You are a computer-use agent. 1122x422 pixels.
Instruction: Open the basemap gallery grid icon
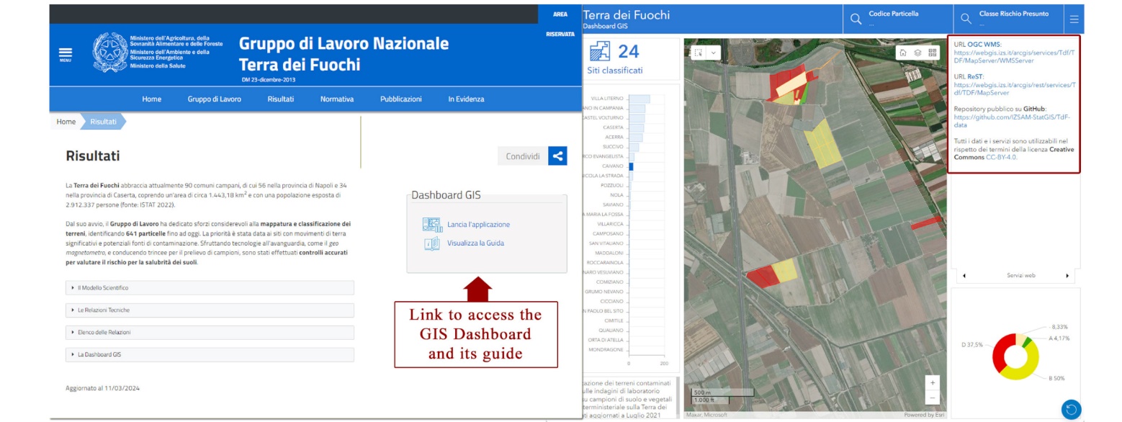pyautogui.click(x=933, y=53)
